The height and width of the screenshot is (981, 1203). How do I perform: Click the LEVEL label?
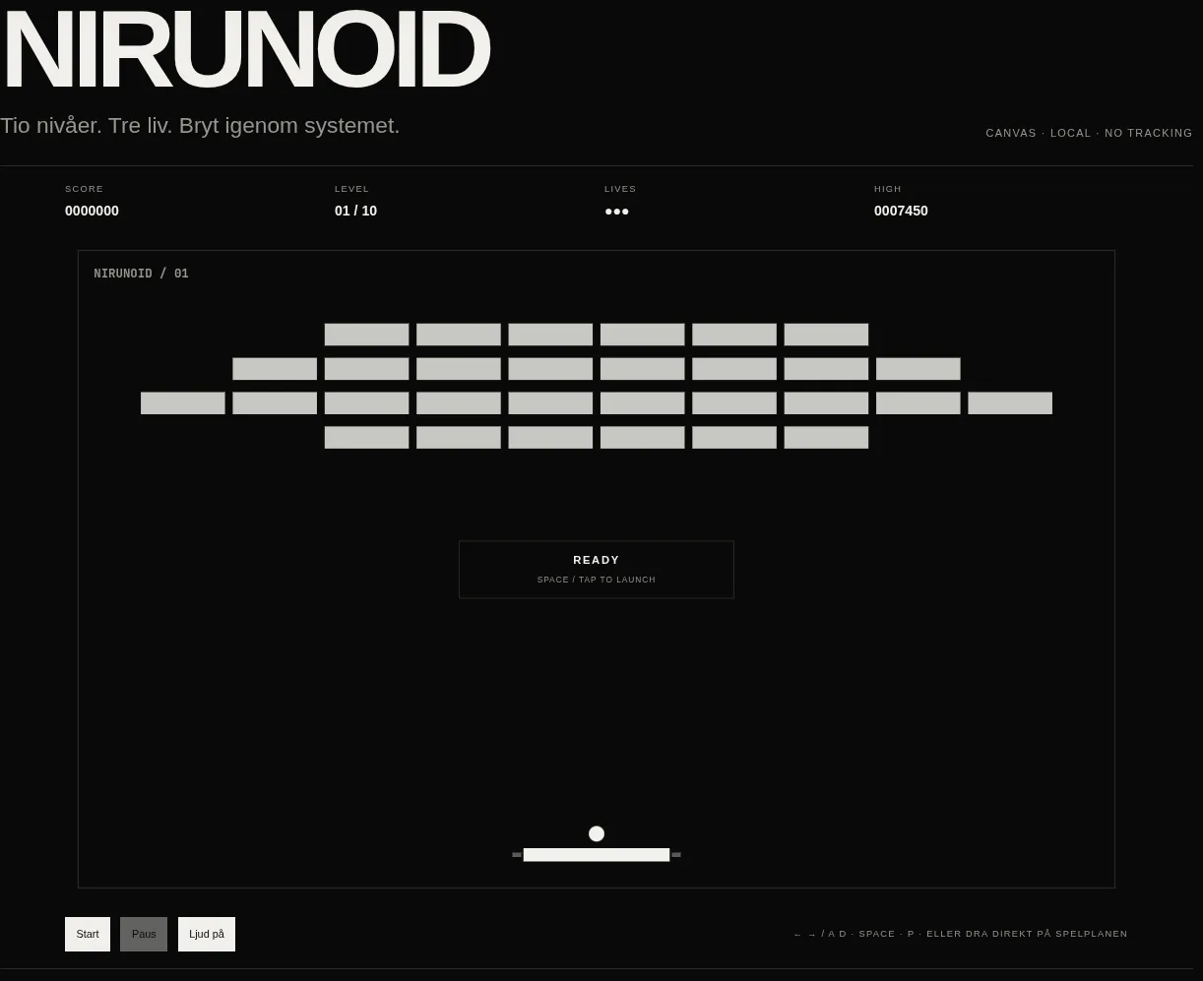[x=351, y=189]
